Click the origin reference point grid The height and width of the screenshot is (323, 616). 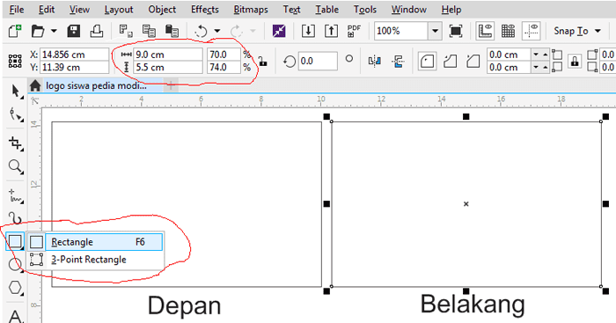pos(15,62)
